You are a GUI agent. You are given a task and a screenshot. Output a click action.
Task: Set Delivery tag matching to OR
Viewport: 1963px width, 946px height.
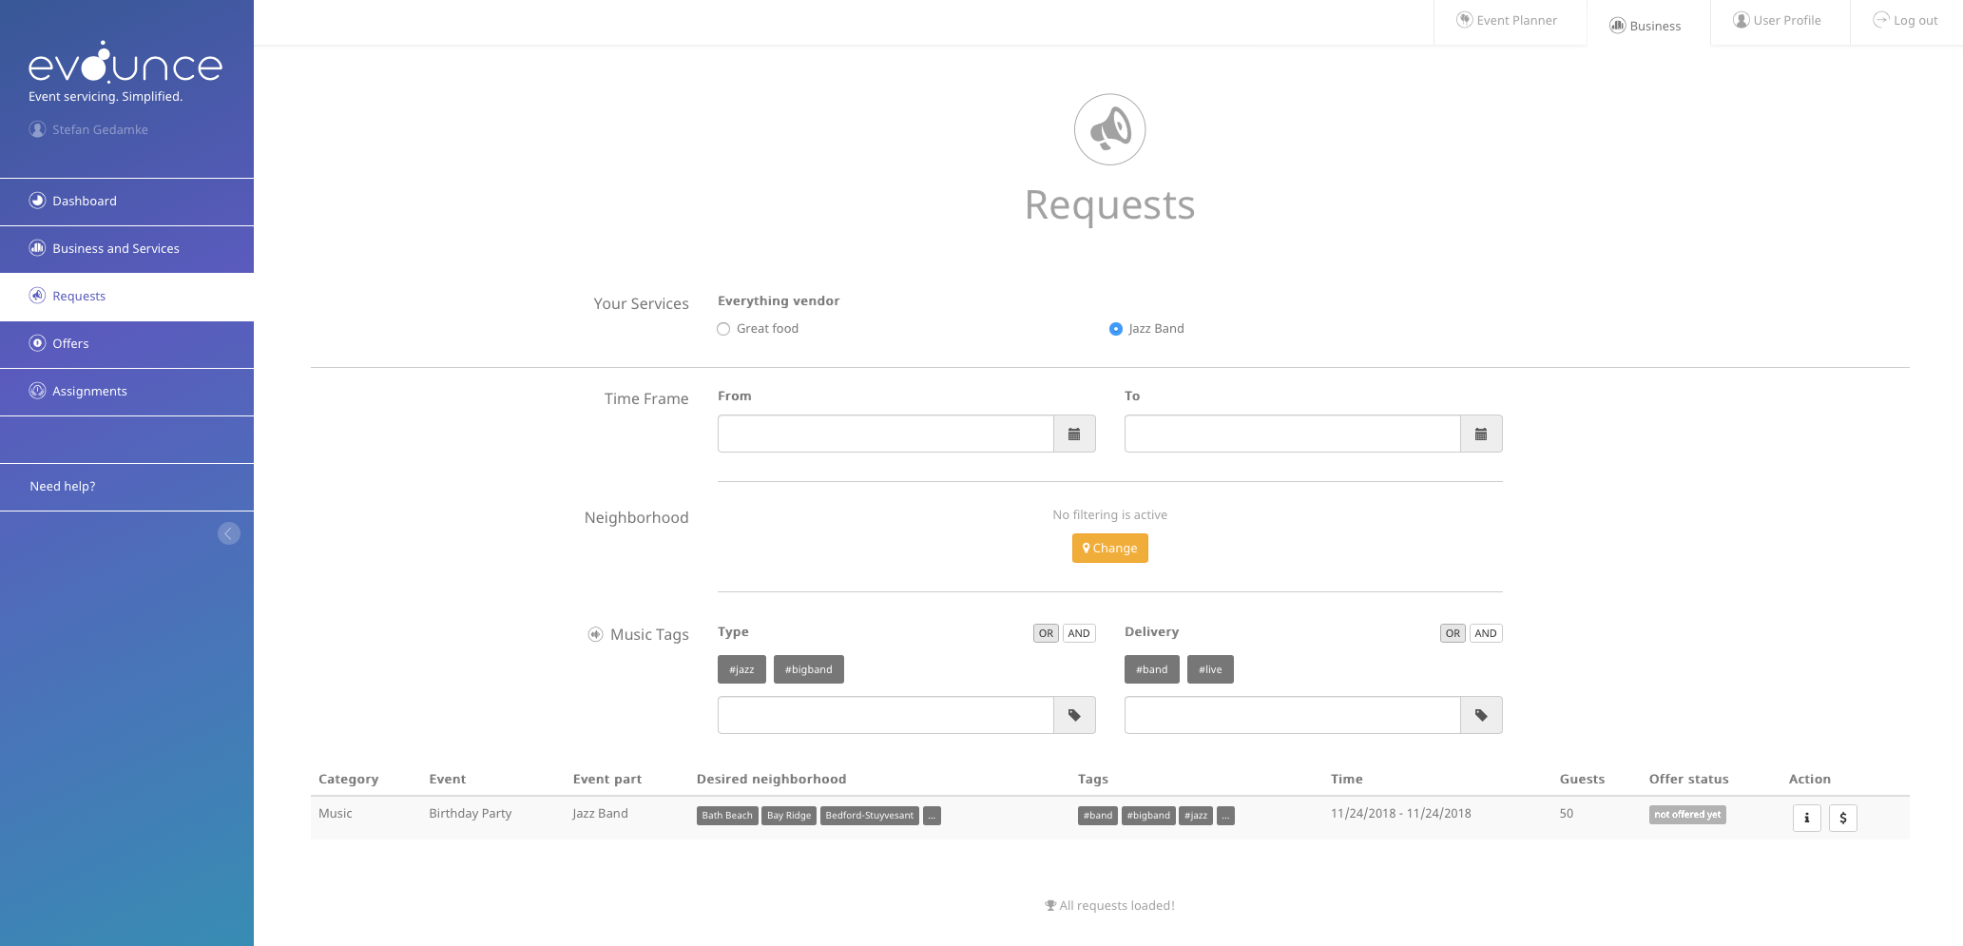coord(1453,633)
